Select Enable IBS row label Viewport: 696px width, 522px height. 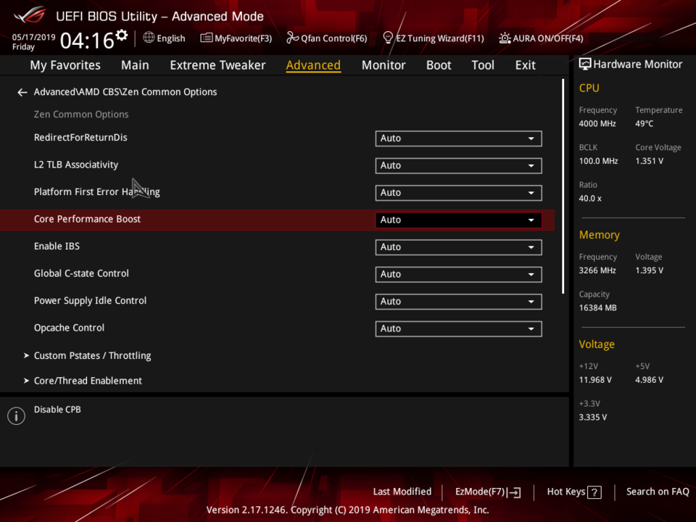57,246
